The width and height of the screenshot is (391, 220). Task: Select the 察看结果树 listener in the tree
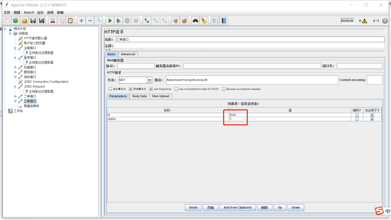pos(31,106)
